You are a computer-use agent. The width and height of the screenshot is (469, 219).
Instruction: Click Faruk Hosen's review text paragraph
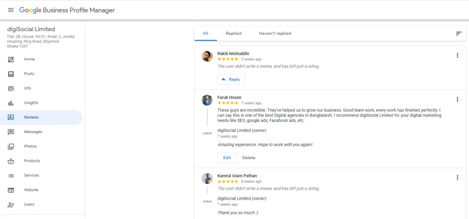point(329,115)
